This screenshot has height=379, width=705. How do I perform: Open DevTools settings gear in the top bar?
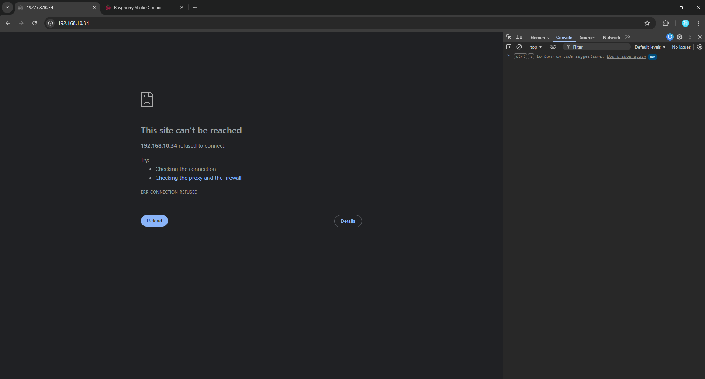coord(680,37)
